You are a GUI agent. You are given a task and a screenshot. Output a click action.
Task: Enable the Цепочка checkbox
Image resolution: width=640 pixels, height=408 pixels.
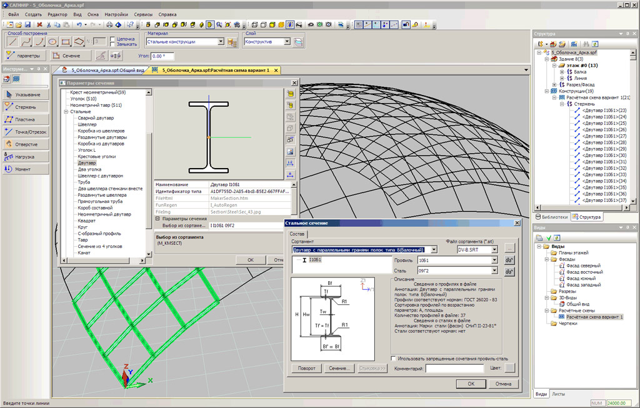[112, 39]
